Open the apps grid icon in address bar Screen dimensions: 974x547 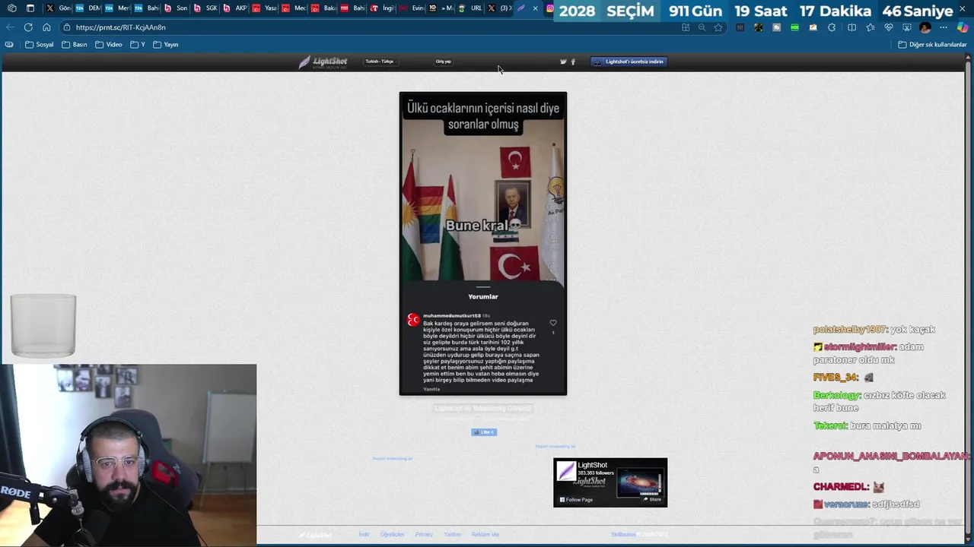click(686, 27)
